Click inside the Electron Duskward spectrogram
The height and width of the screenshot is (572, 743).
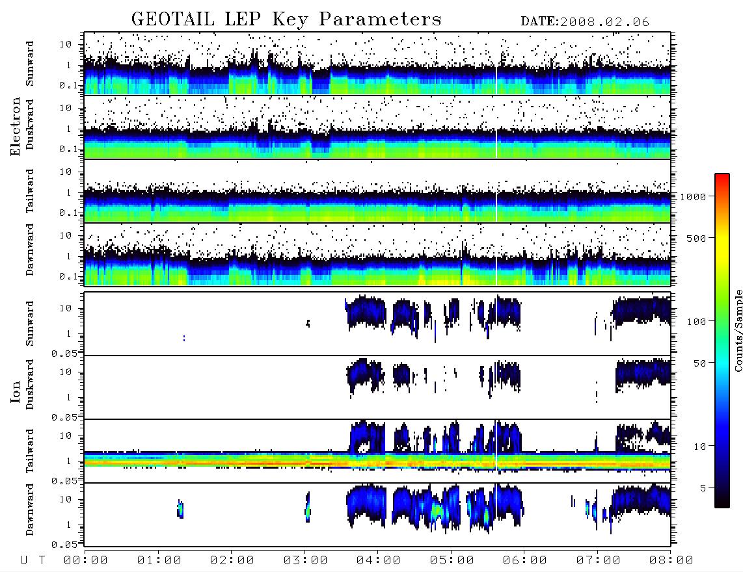point(377,127)
